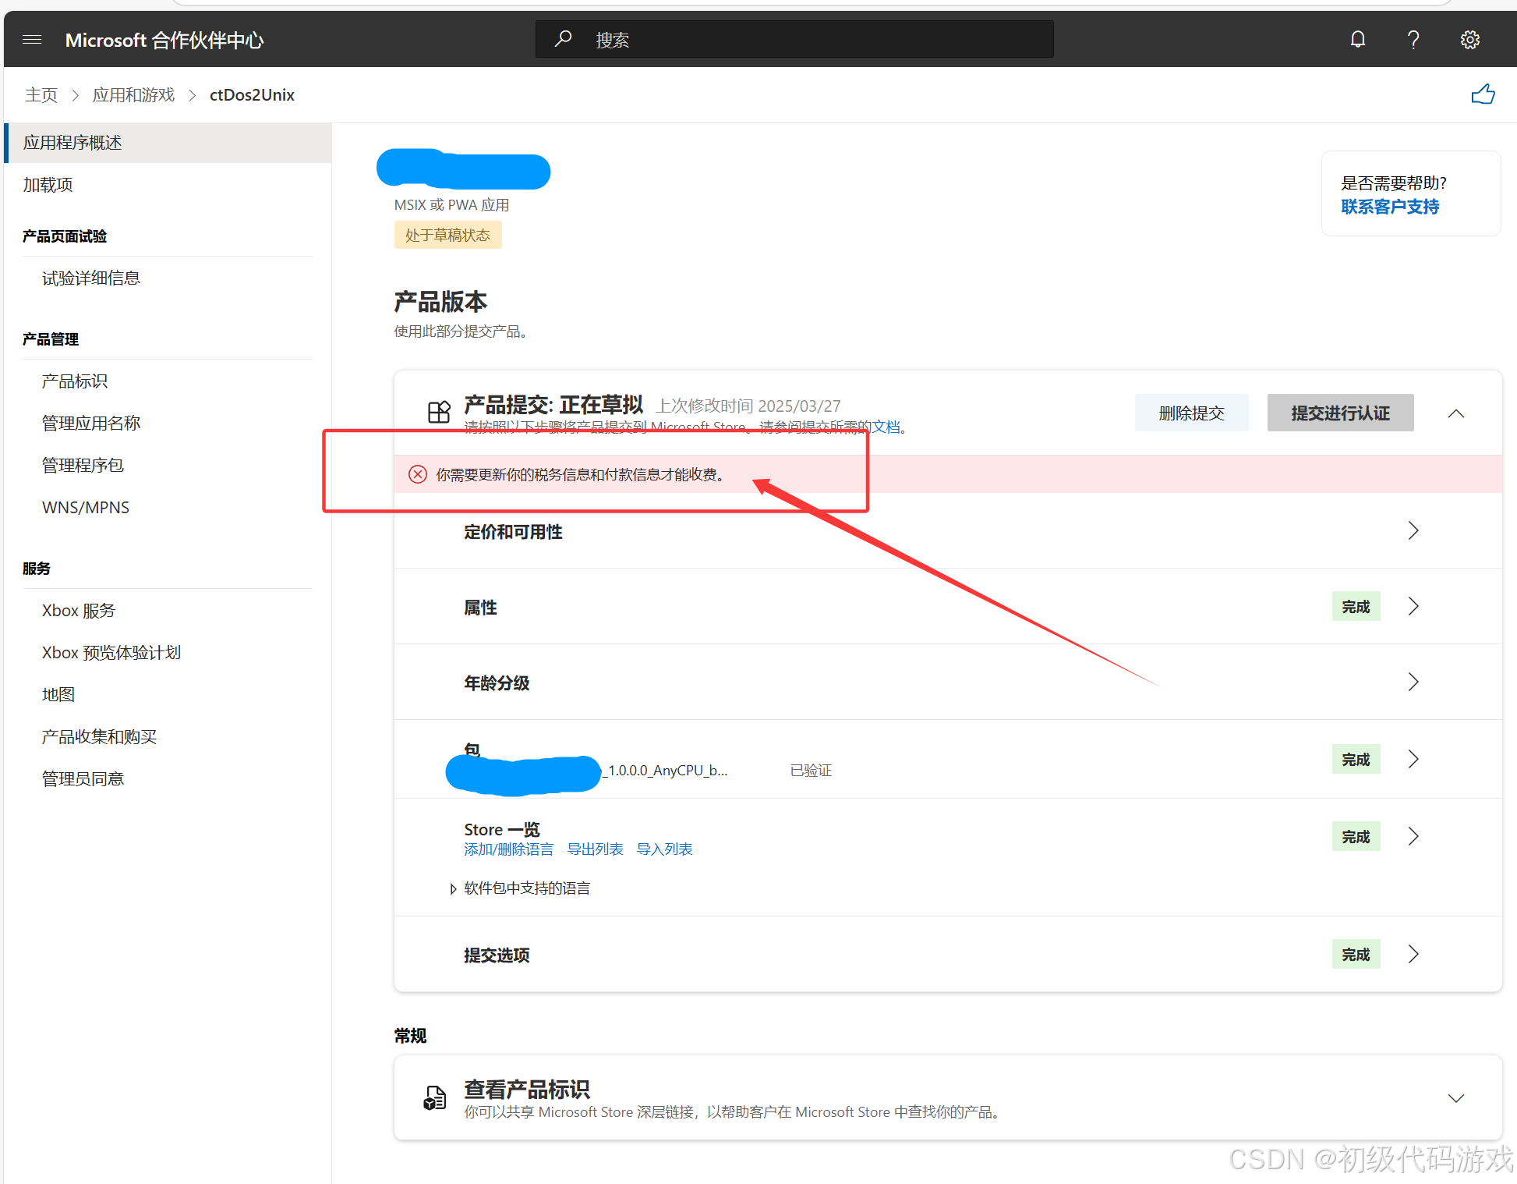Click the notifications bell icon
This screenshot has width=1517, height=1184.
pyautogui.click(x=1357, y=40)
